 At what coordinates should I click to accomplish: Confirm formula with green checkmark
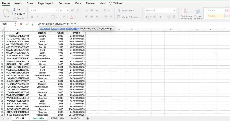point(27,24)
